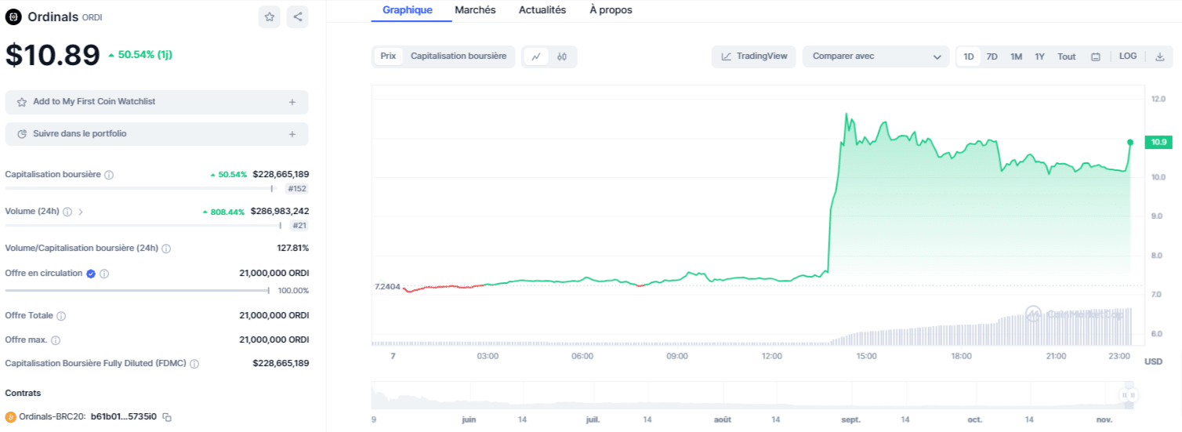The height and width of the screenshot is (432, 1182).
Task: Open the Marchés tab
Action: click(x=475, y=10)
